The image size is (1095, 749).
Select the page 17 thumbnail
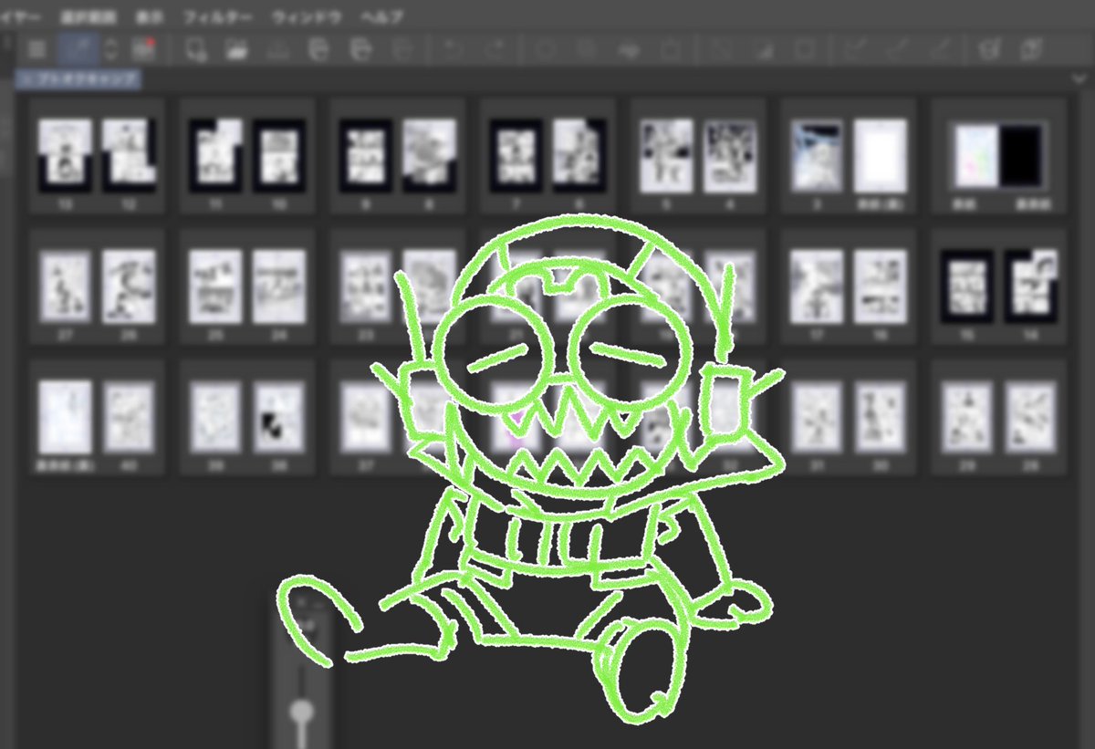click(818, 286)
